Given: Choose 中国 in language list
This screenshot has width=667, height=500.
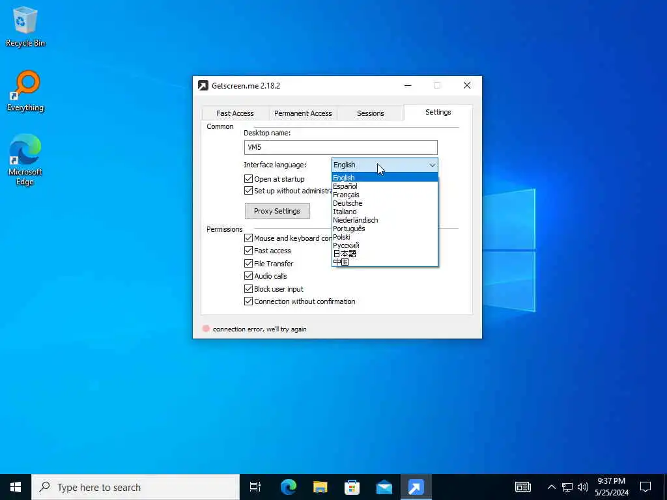Looking at the screenshot, I should (384, 262).
